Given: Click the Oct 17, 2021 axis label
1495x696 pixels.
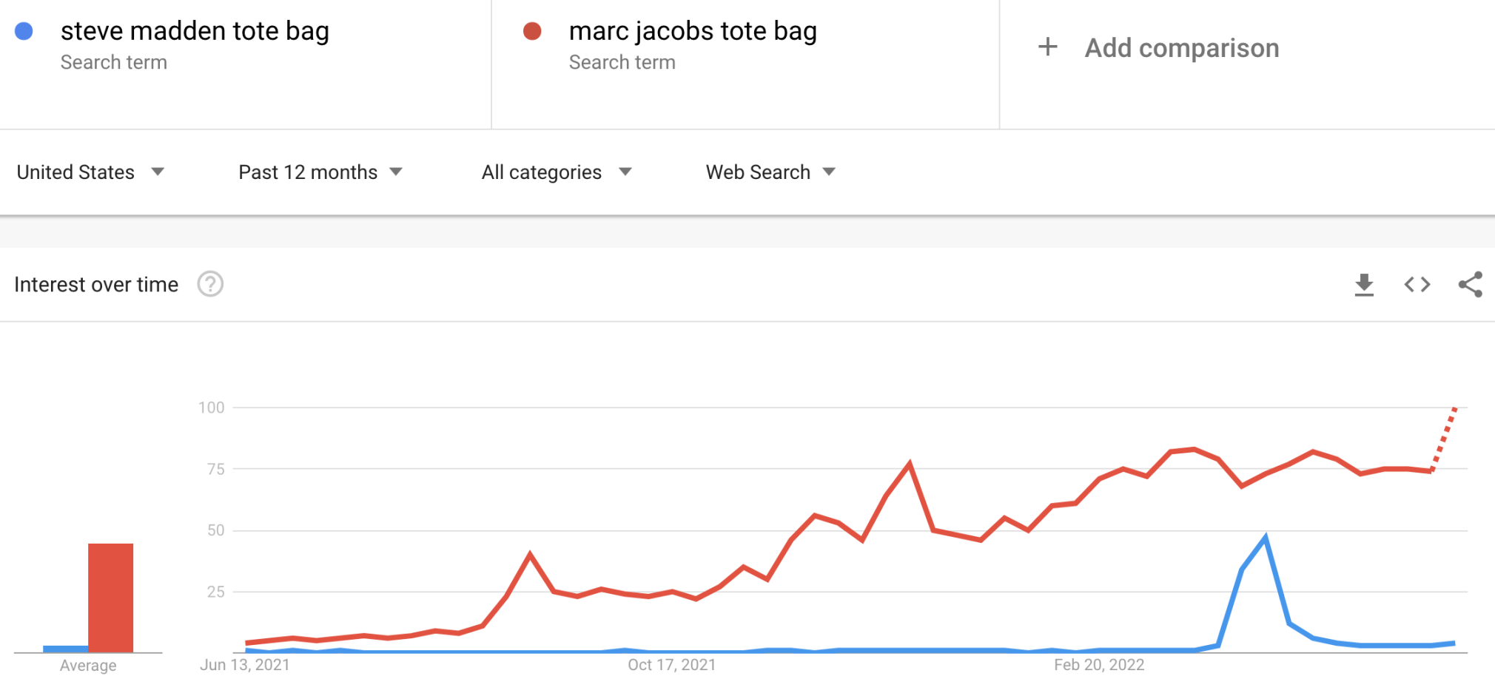Looking at the screenshot, I should coord(672,665).
